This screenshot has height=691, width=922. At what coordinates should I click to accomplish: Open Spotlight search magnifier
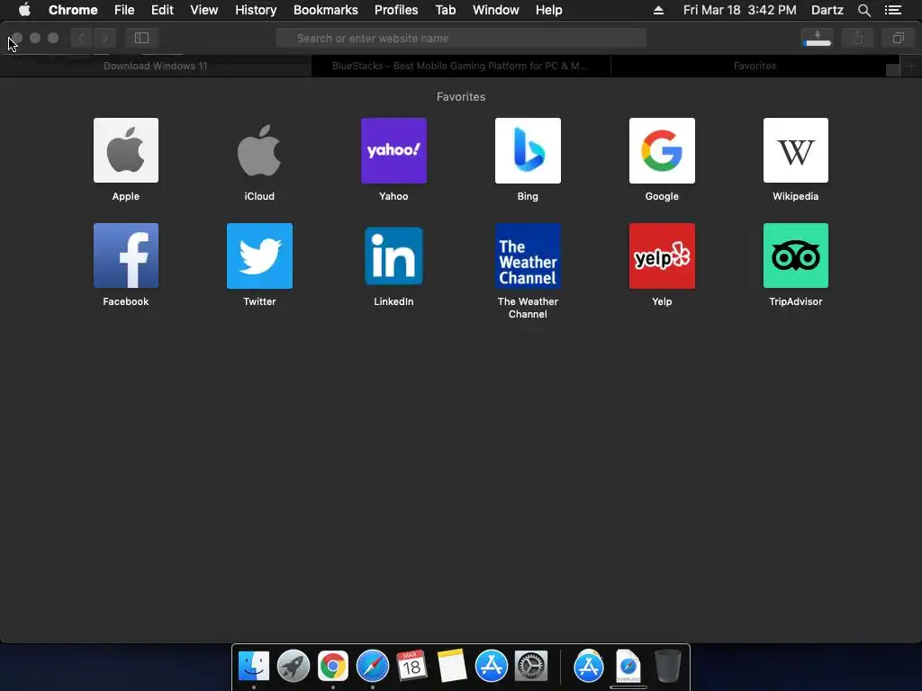pyautogui.click(x=863, y=10)
